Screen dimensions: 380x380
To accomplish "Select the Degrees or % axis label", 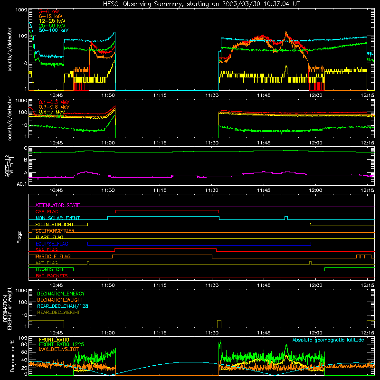I will click(12, 356).
